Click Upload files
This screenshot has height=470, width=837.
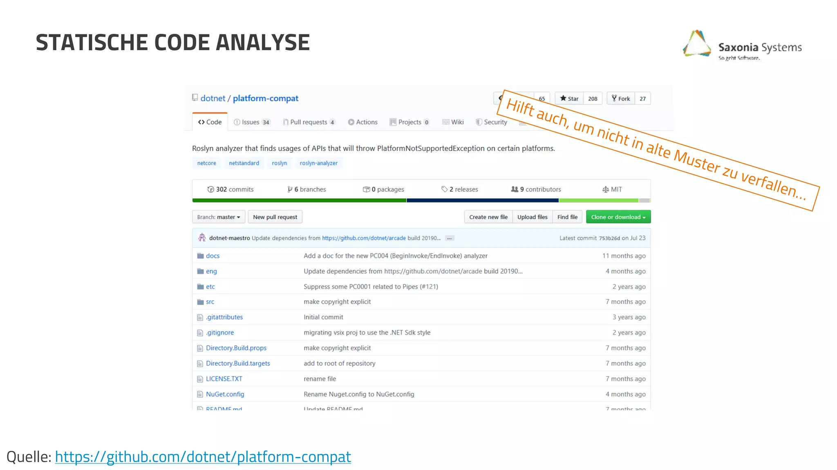pos(532,217)
